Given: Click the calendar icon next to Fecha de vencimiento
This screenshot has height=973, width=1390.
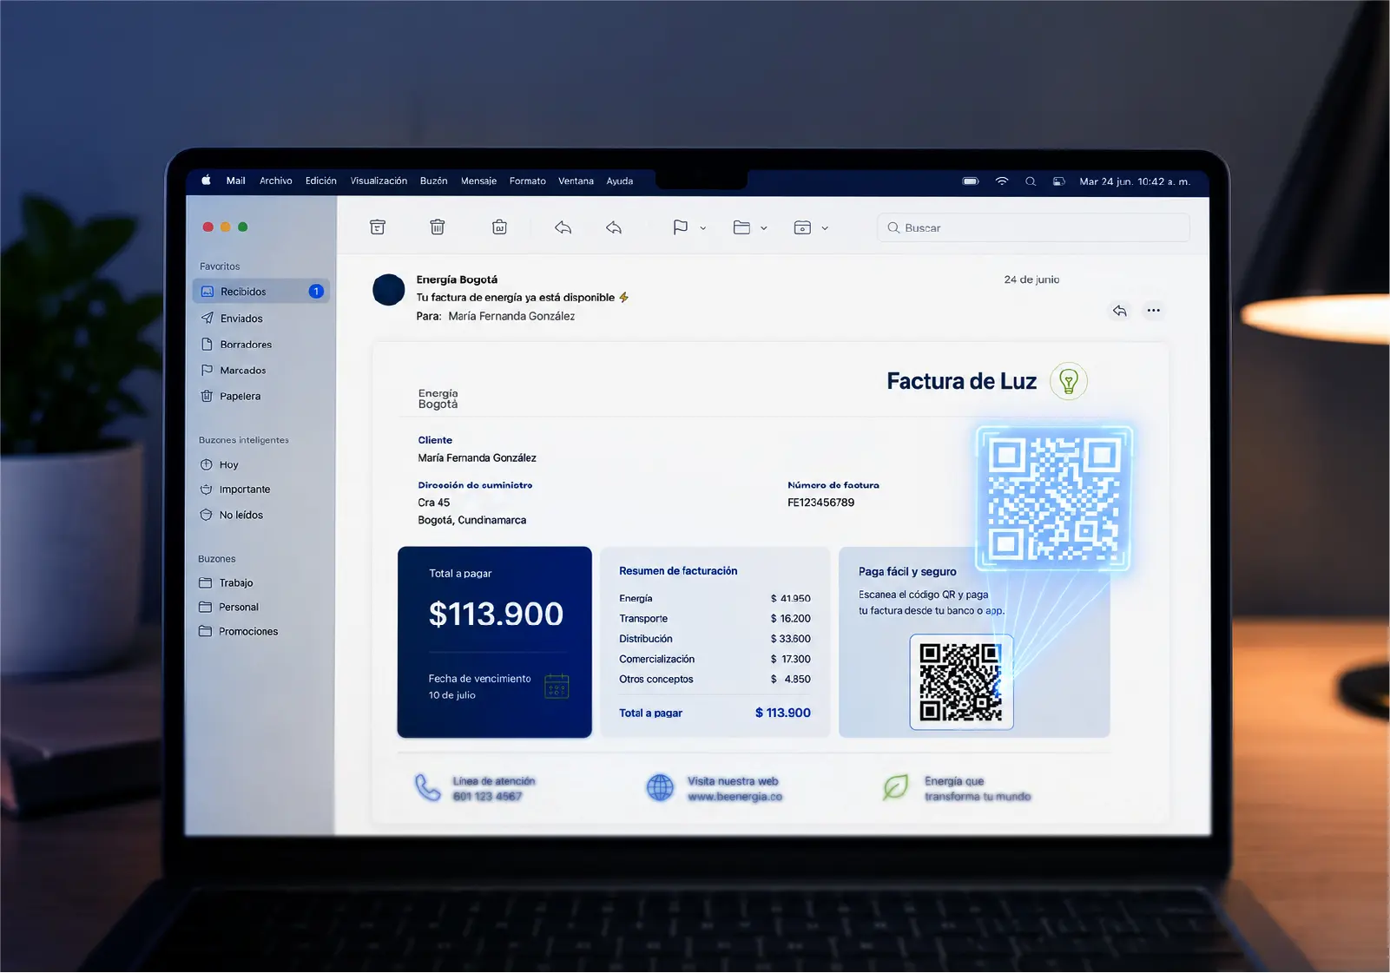Looking at the screenshot, I should 557,687.
